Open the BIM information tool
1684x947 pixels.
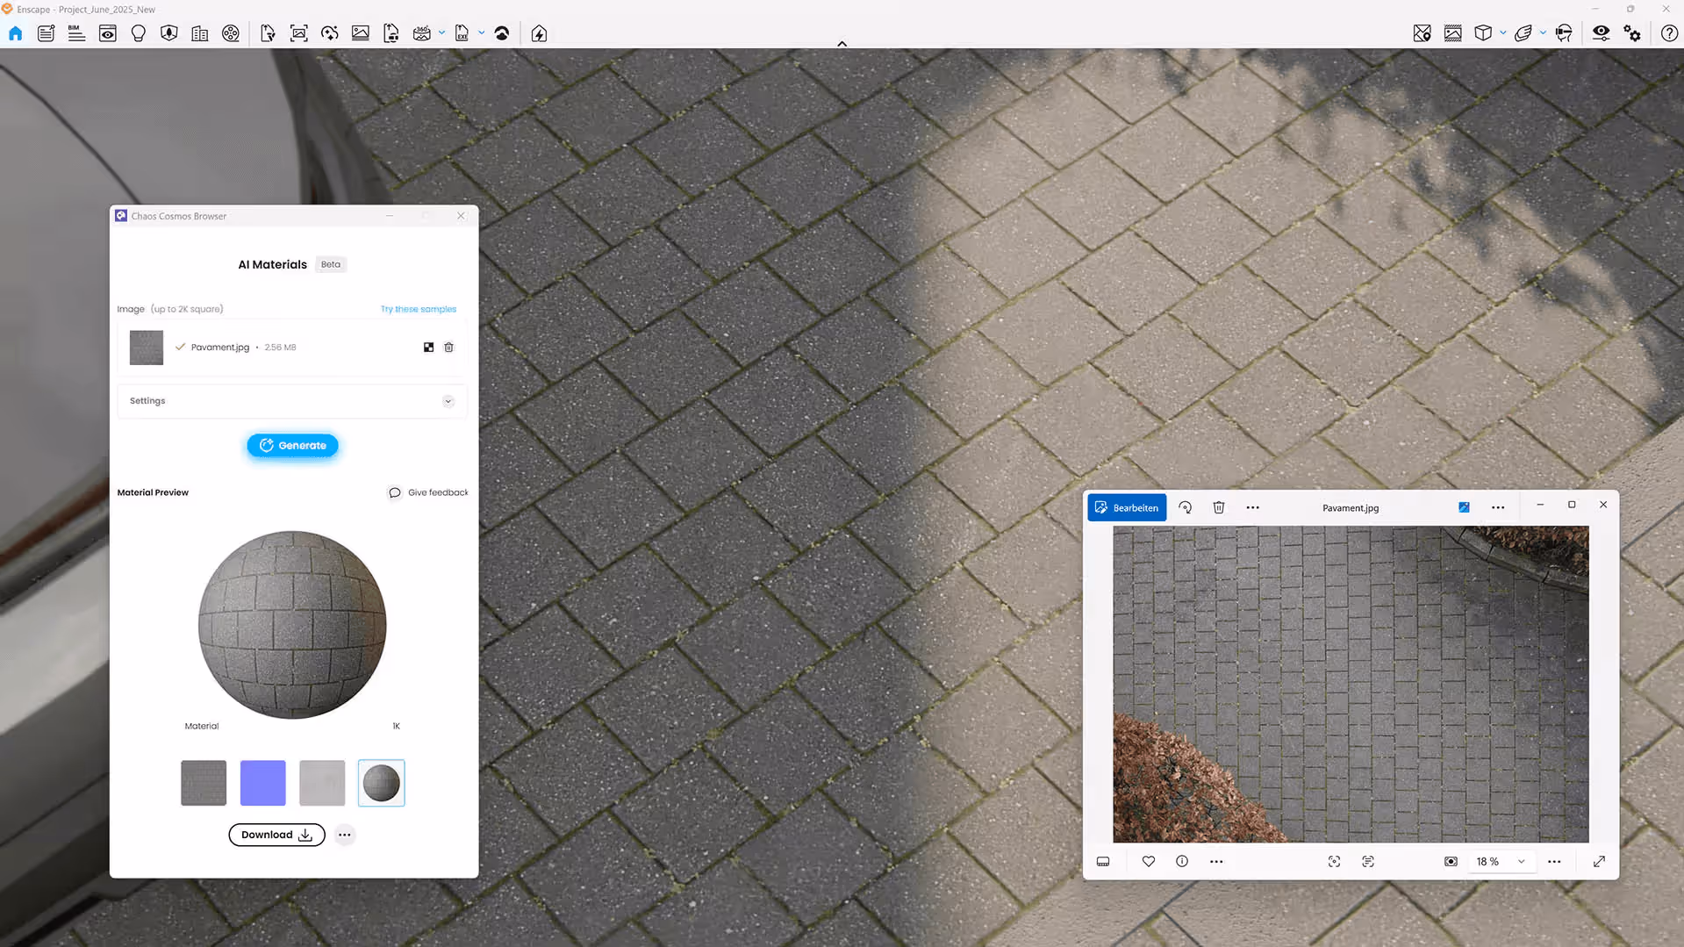[76, 33]
